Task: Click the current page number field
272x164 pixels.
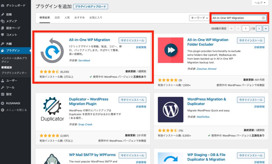Action: click(246, 29)
